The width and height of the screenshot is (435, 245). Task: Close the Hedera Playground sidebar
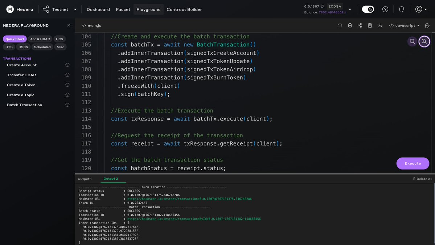69,25
